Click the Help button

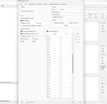pos(22,102)
